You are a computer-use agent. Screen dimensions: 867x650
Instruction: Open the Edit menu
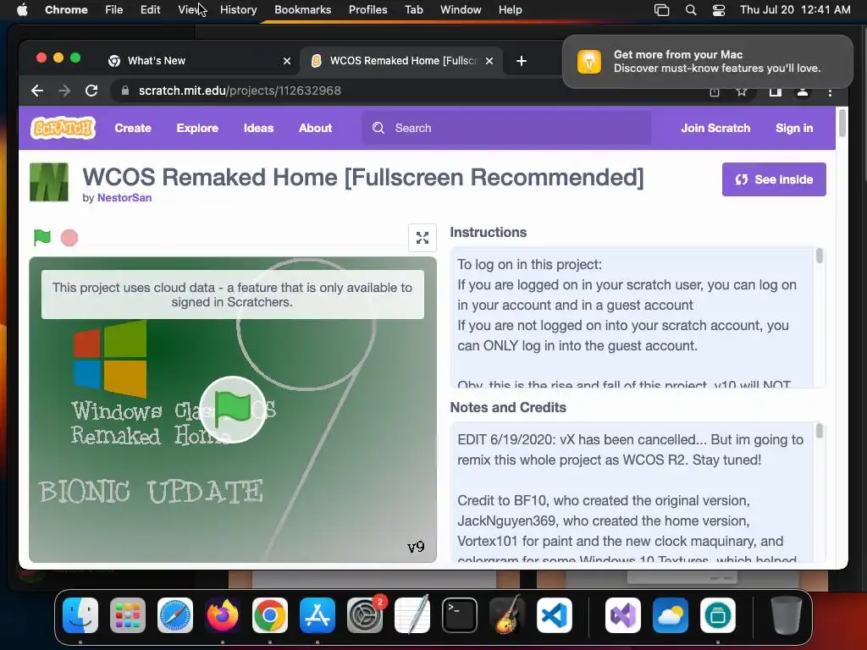(x=150, y=9)
